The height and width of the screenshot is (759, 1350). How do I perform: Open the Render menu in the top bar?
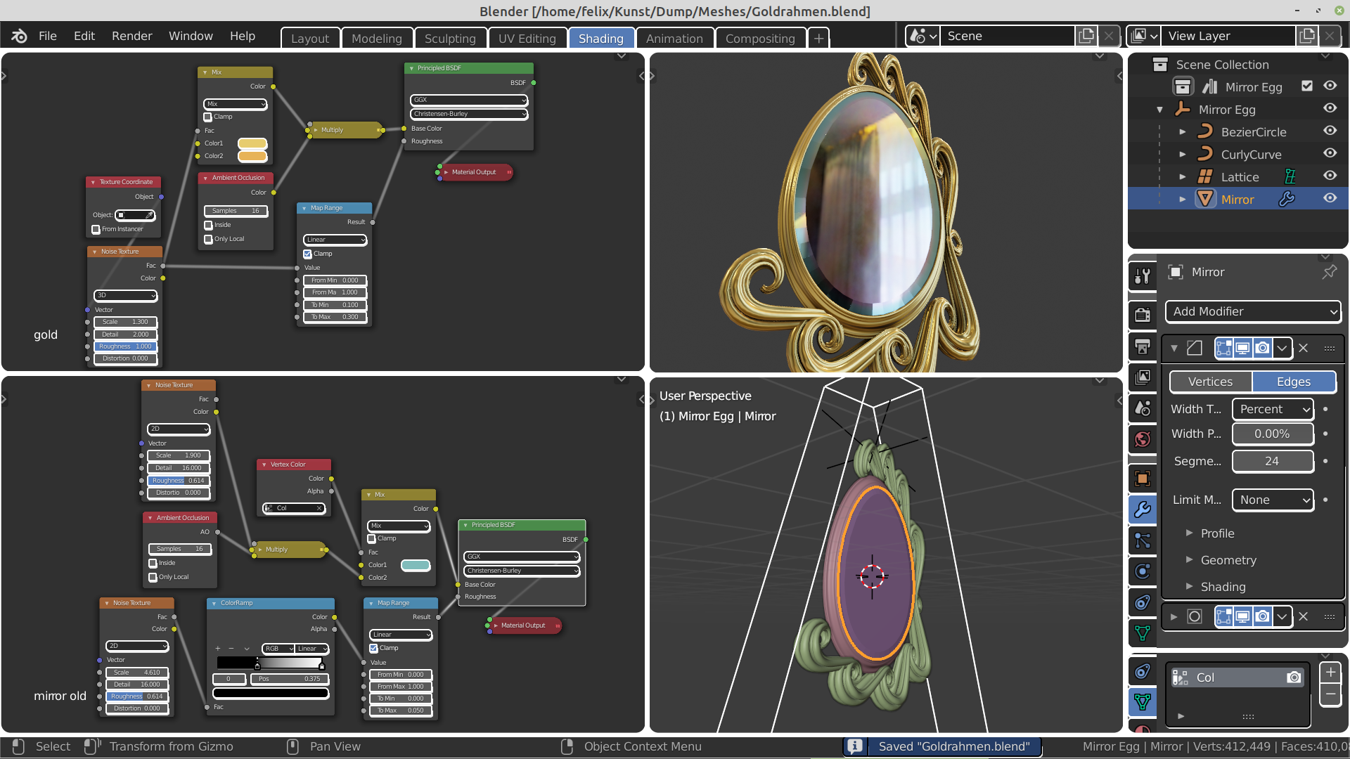coord(131,36)
